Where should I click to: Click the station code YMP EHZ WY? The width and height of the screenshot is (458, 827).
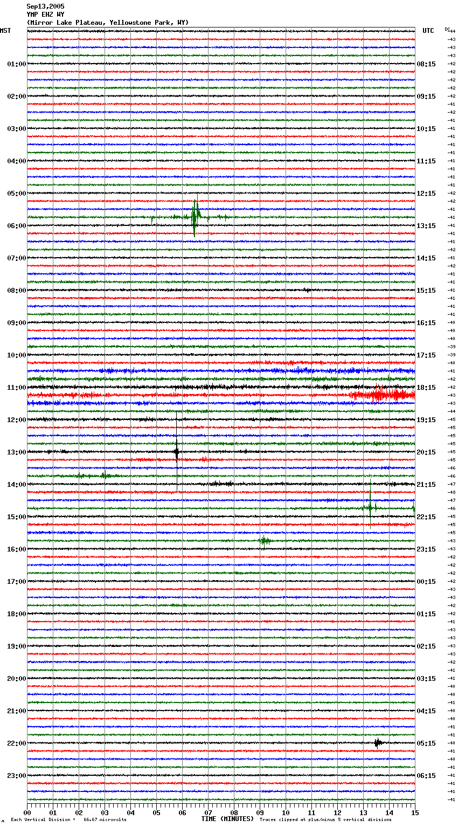point(45,15)
